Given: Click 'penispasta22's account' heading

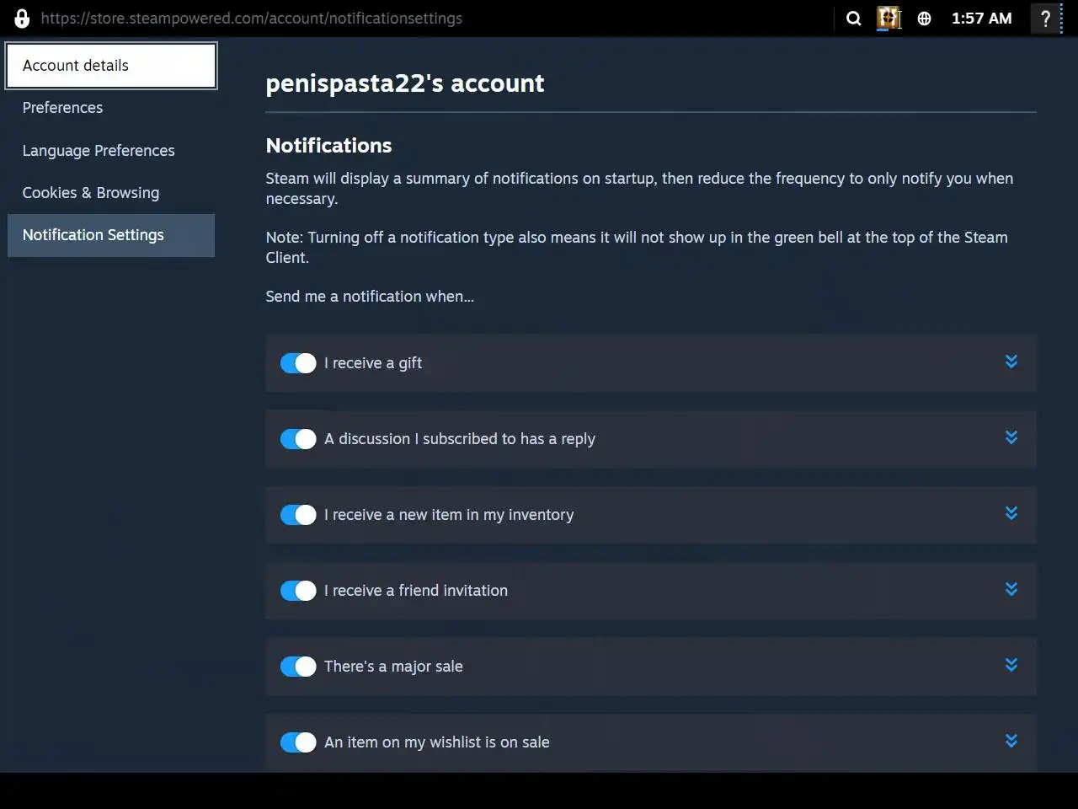Looking at the screenshot, I should click(405, 83).
